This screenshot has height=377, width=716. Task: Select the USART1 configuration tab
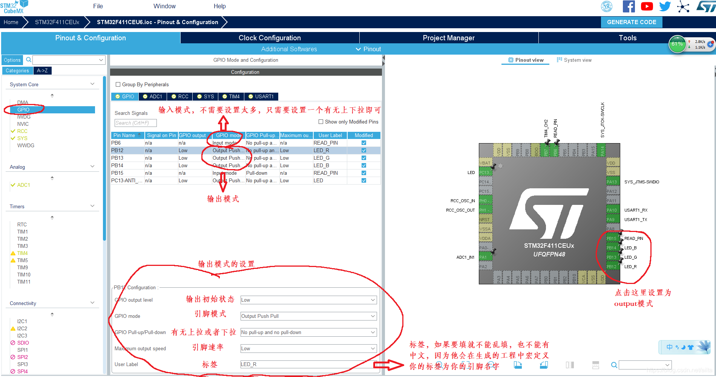pyautogui.click(x=261, y=96)
